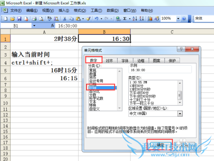Click toolbar options expander after Help icon

pos(190,19)
